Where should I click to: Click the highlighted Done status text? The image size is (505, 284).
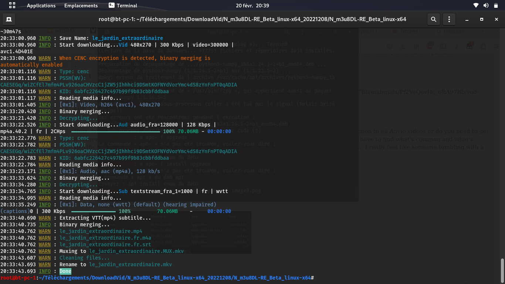65,271
